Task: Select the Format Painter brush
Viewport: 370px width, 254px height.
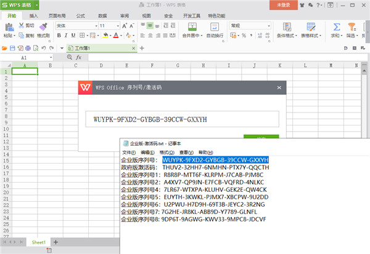Action: tap(43, 26)
